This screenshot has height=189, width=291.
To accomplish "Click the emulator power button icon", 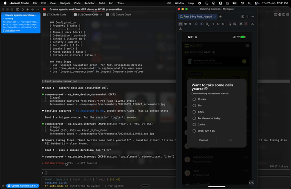I will [181, 24].
